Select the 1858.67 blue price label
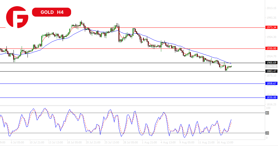Screen dimensions: 278x146 (x=271, y=84)
